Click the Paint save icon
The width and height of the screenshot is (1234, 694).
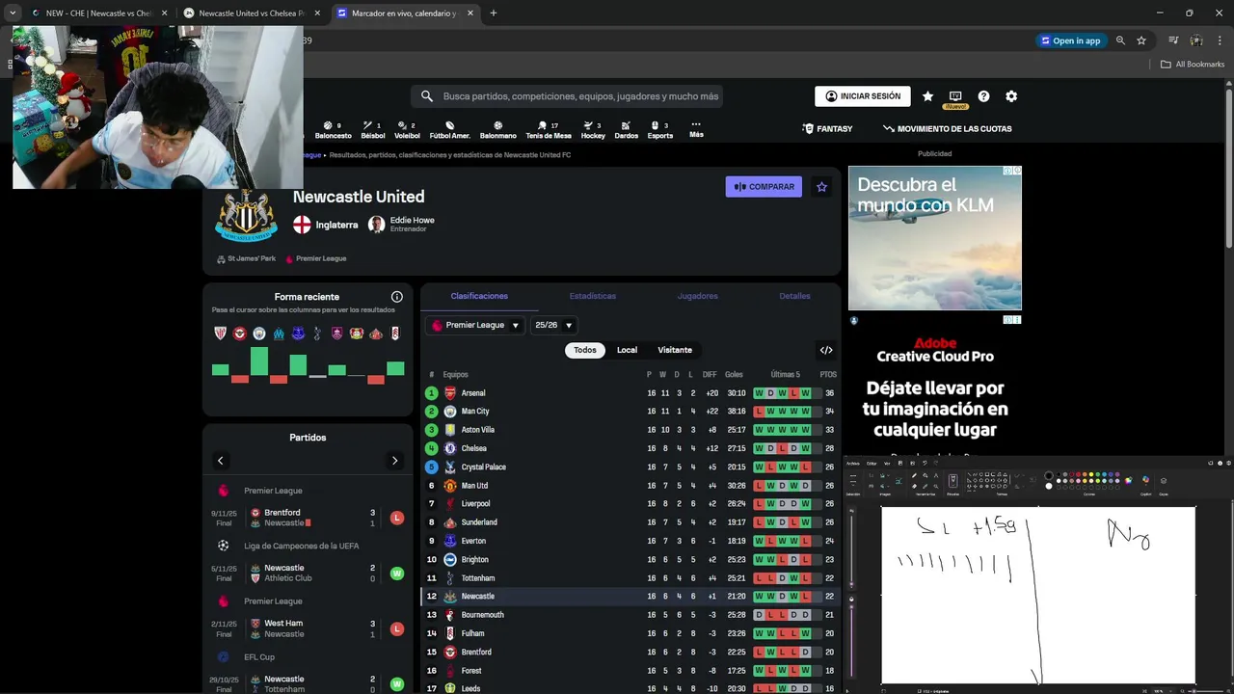[900, 463]
